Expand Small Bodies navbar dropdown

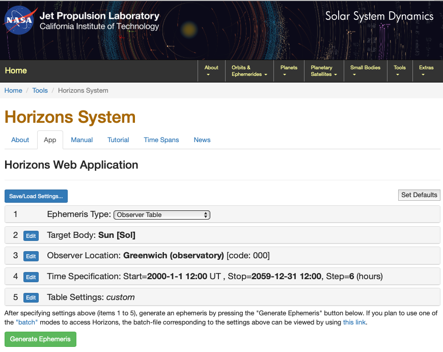[x=365, y=71]
